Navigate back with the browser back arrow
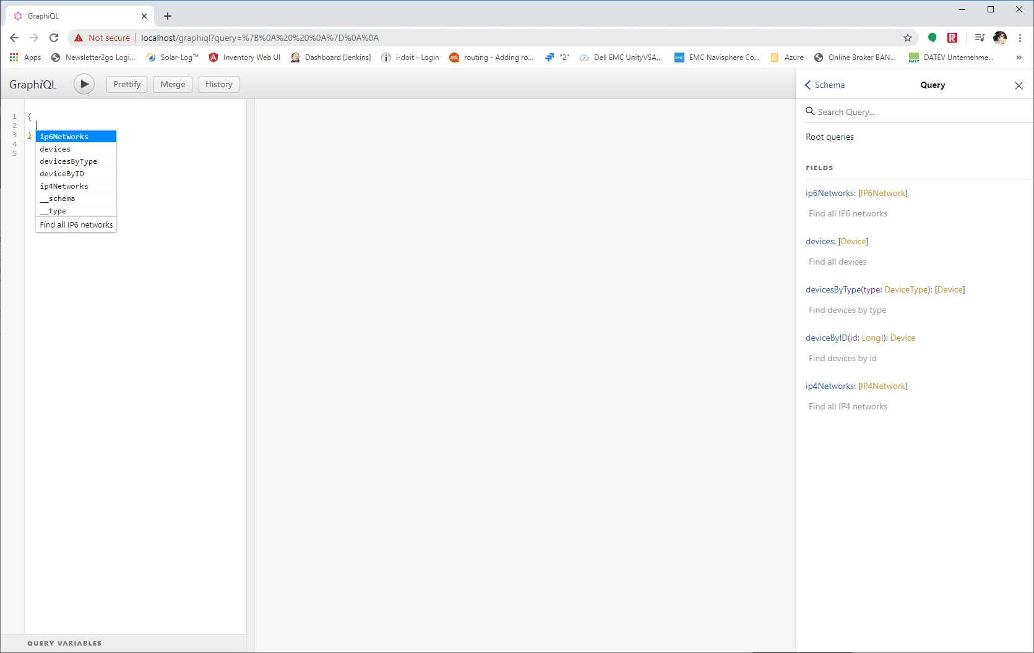This screenshot has height=653, width=1034. (x=14, y=38)
